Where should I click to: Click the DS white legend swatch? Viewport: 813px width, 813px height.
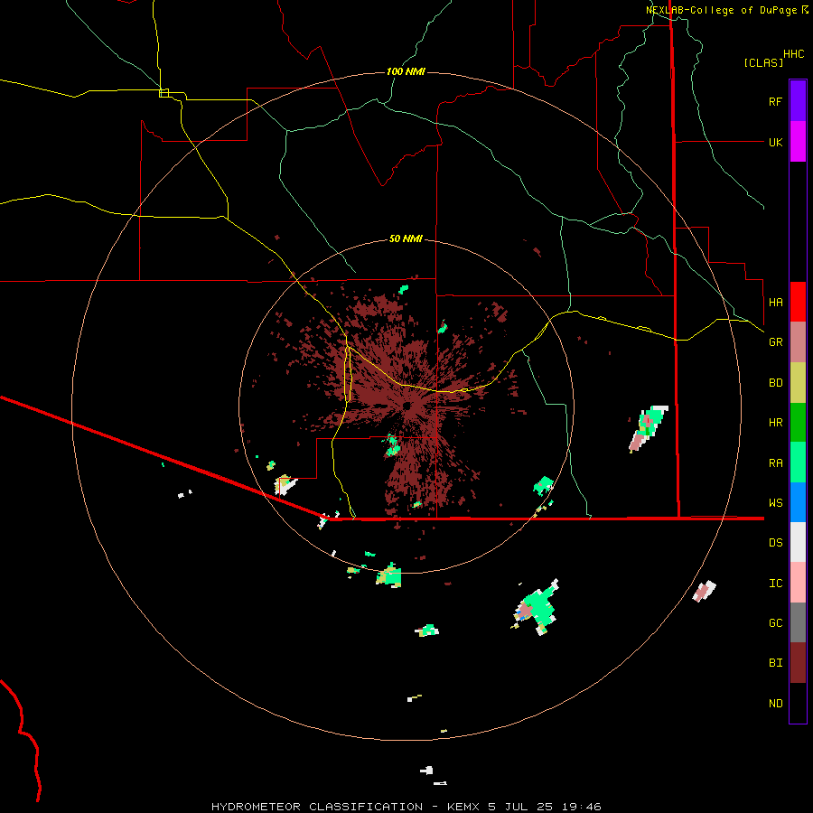tap(798, 542)
